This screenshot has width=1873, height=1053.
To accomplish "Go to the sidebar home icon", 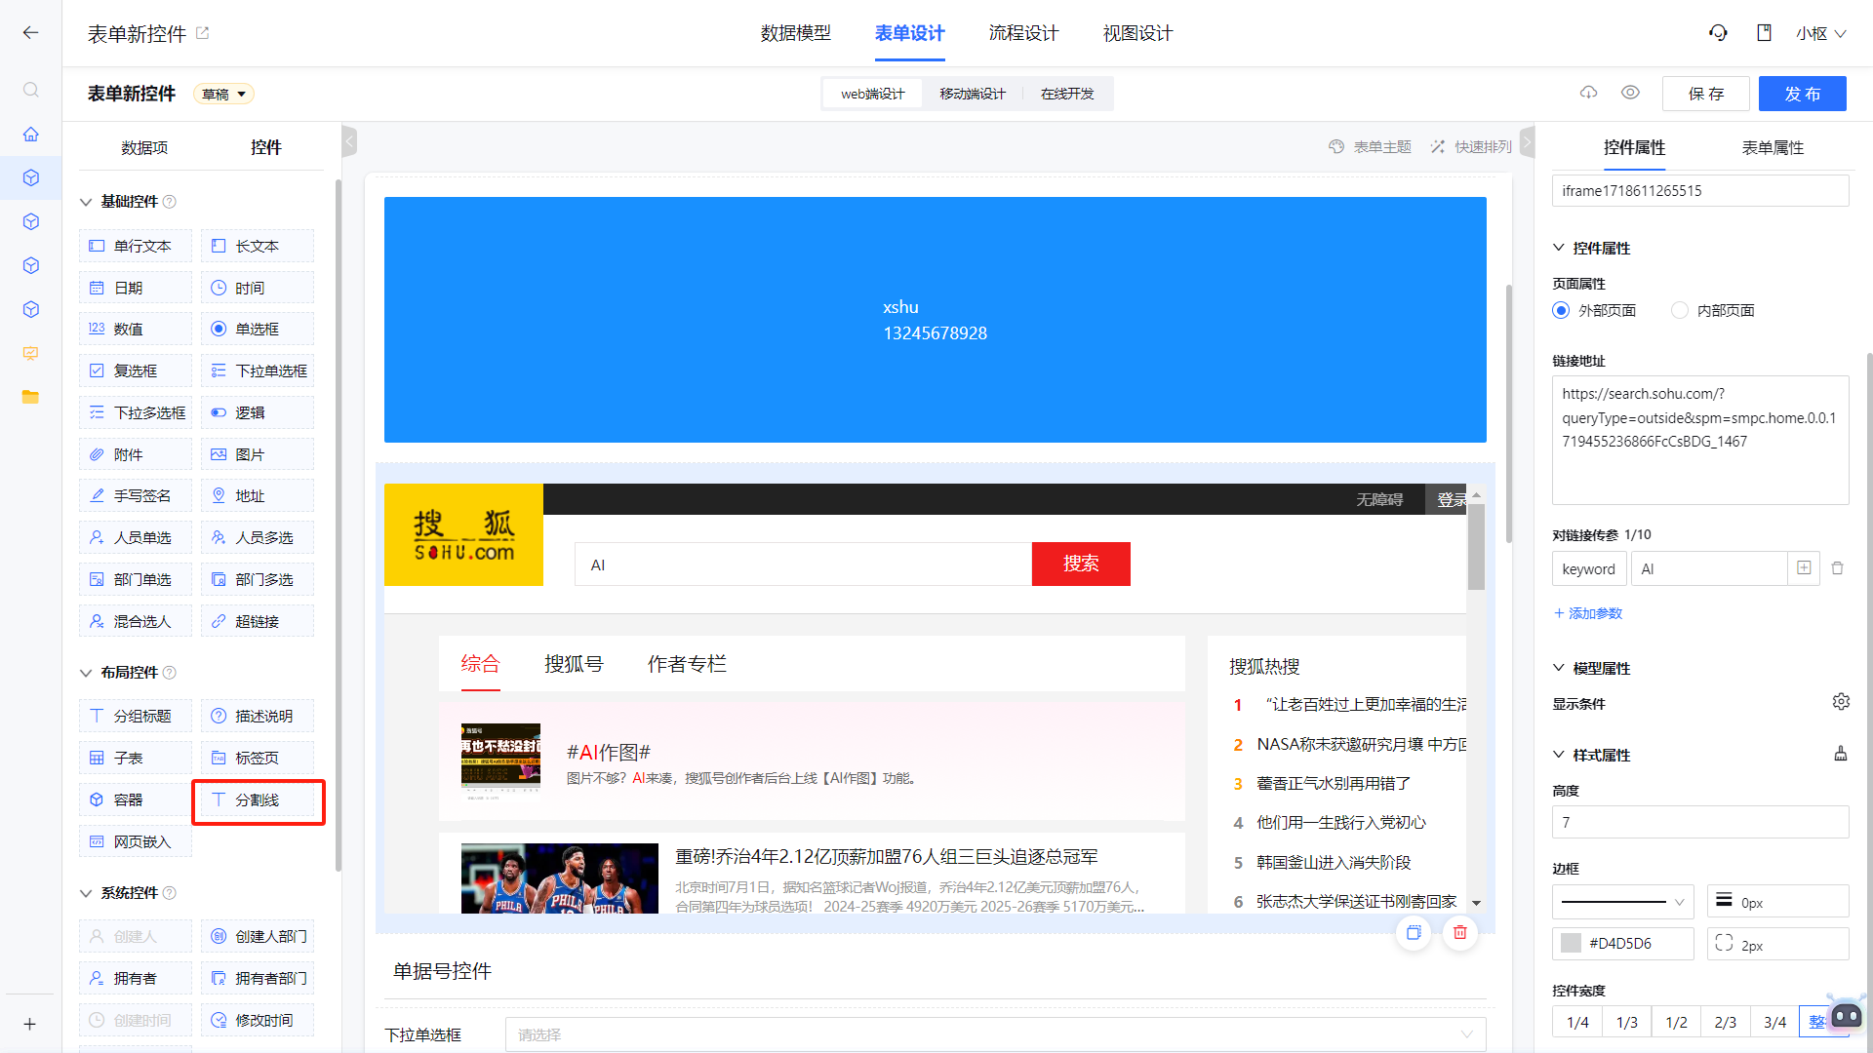I will [31, 134].
